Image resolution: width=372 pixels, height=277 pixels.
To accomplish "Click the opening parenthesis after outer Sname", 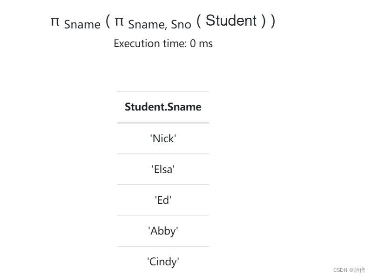I will point(108,21).
